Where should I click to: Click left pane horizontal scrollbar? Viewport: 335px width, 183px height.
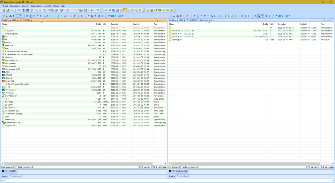point(78,163)
